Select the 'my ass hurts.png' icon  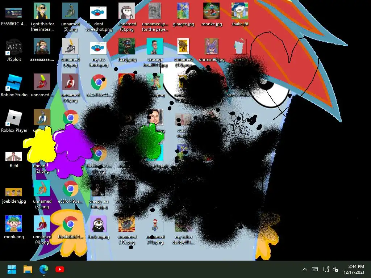[x=99, y=54]
